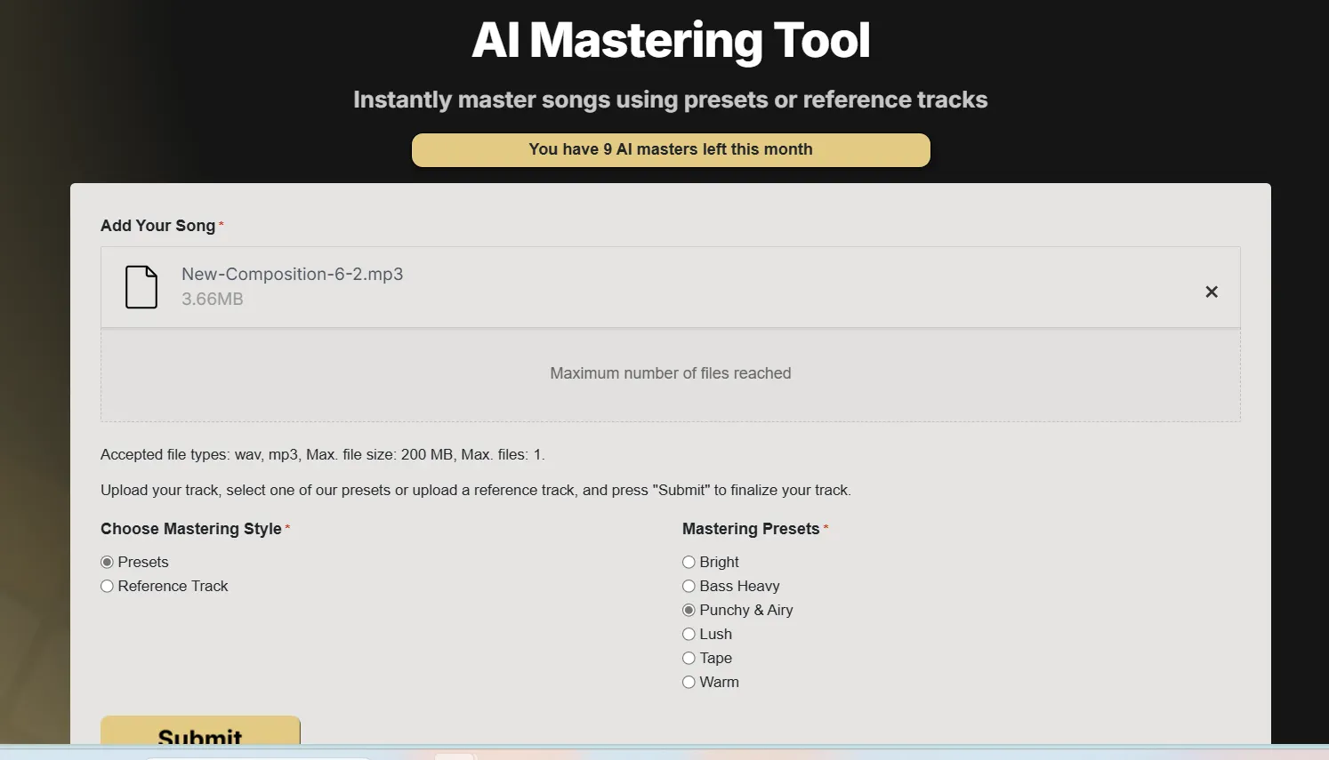The width and height of the screenshot is (1329, 760).
Task: Click the file size label 3.66MB
Action: tap(213, 299)
